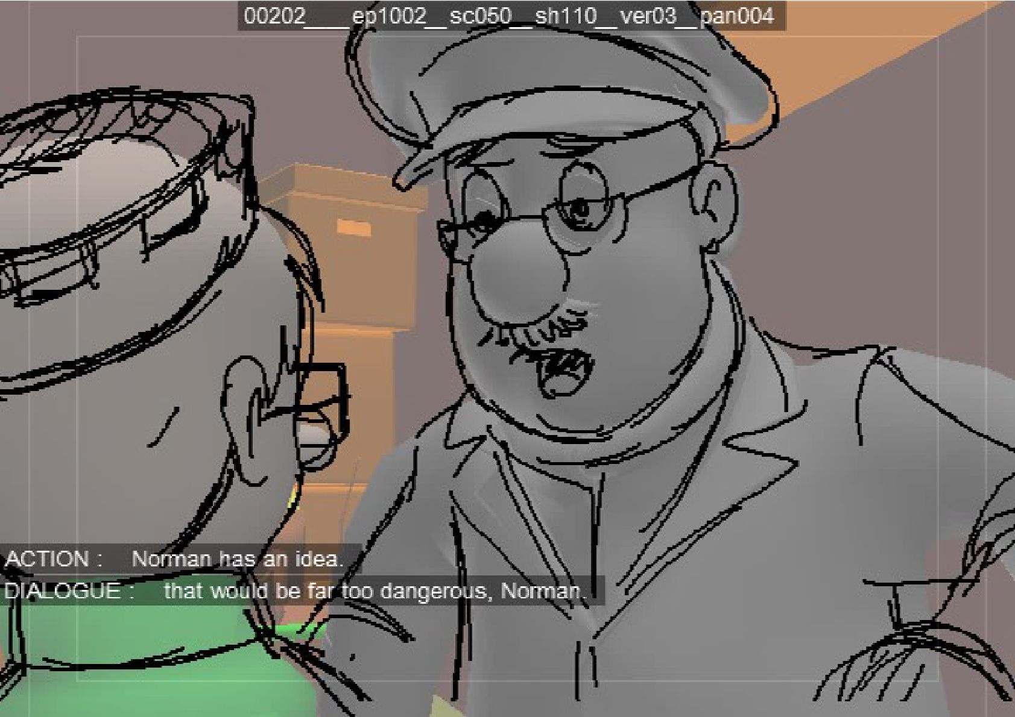The height and width of the screenshot is (717, 1015).
Task: Click the word "Norman" in the dialogue line
Action: 540,590
